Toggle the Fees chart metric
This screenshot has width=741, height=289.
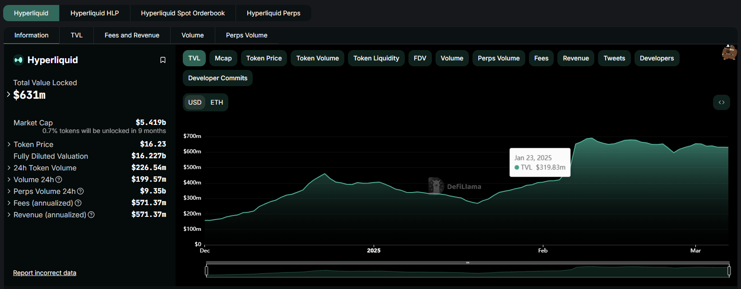(x=542, y=58)
